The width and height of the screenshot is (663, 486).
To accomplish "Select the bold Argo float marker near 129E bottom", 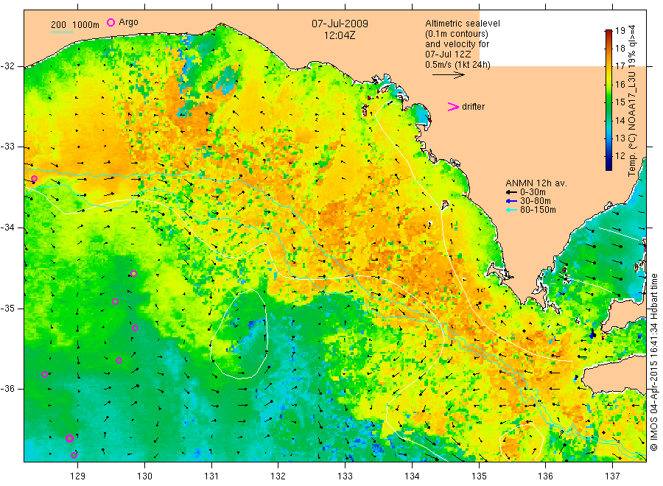I will tap(70, 438).
